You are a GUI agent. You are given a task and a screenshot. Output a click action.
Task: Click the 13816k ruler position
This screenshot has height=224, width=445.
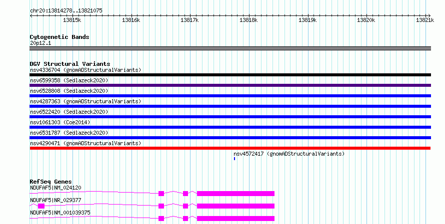[131, 20]
